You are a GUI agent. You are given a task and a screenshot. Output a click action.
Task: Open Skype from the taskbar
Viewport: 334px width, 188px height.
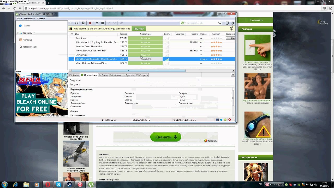(59, 185)
